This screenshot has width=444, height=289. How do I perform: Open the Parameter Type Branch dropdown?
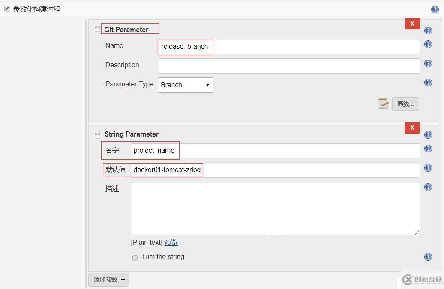[186, 85]
